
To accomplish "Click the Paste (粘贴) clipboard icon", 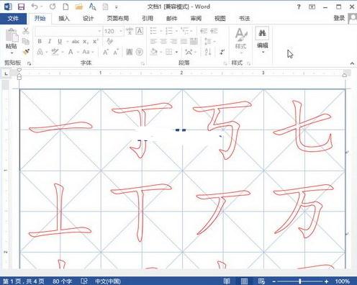I will coord(12,35).
